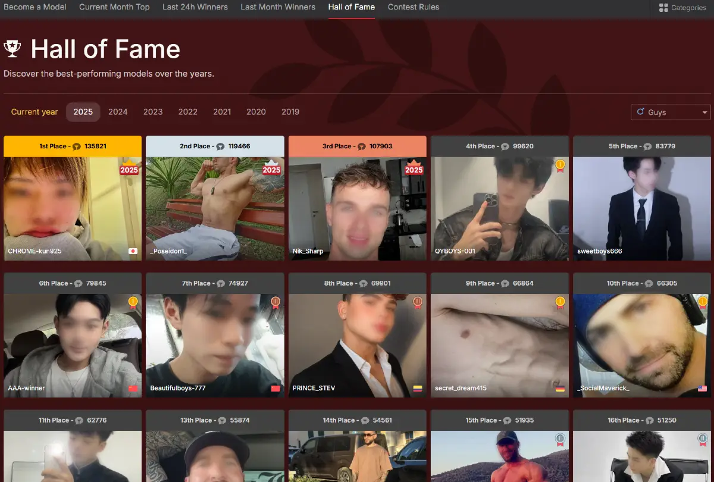Click the 6th Place header score 79845
The height and width of the screenshot is (482, 714).
coord(96,284)
